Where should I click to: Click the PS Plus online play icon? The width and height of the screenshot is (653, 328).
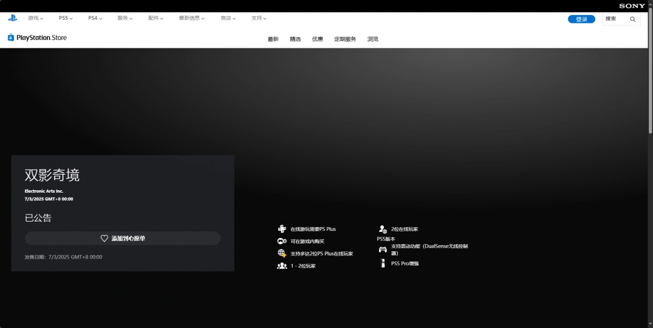pos(282,229)
